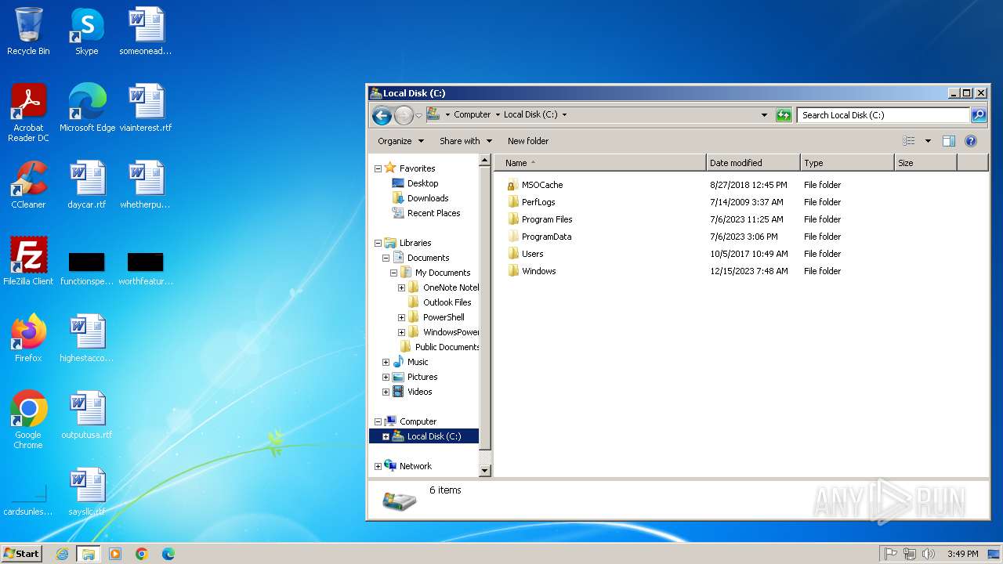Click the green Refresh button beside address bar
The image size is (1003, 564).
(784, 115)
